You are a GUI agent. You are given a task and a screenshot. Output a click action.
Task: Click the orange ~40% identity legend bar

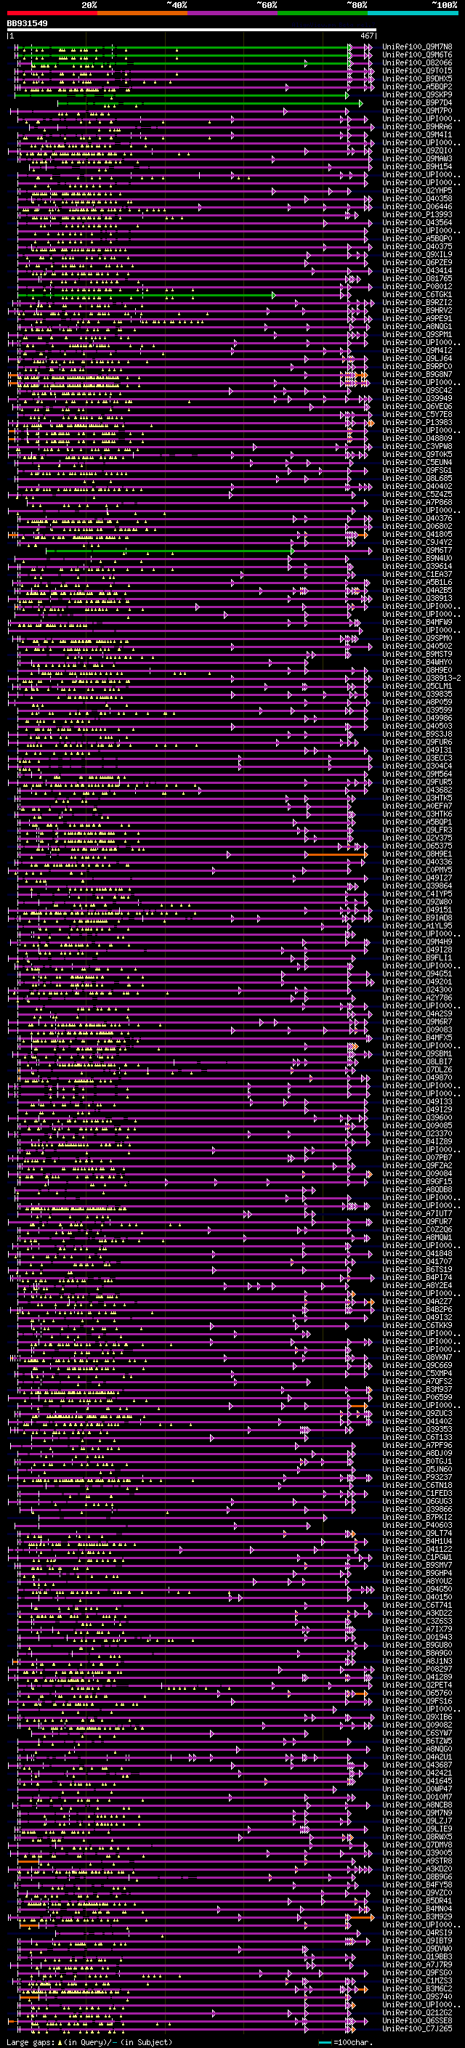(x=142, y=13)
